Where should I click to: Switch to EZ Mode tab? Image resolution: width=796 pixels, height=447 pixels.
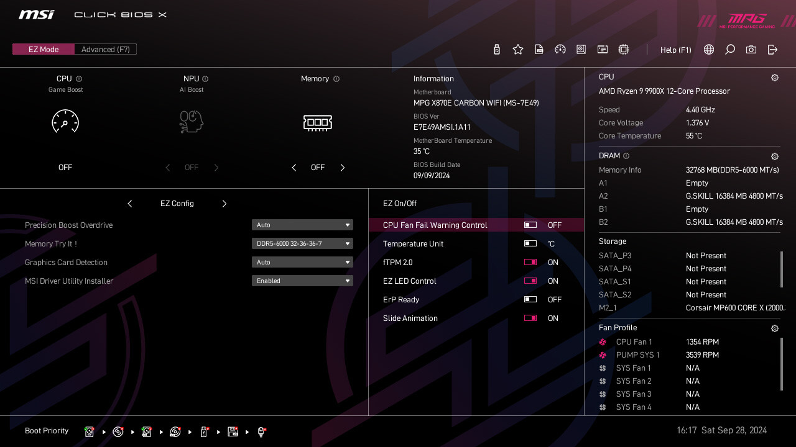[x=44, y=50]
